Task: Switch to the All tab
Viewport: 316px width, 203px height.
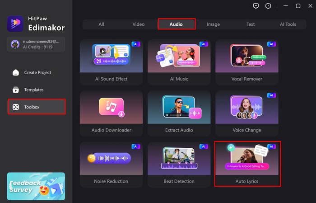Action: [101, 24]
